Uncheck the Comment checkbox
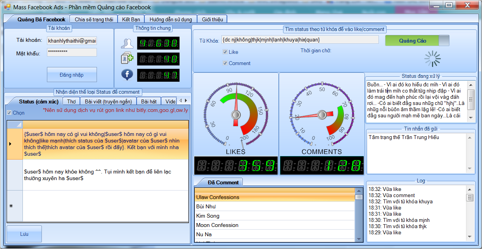The width and height of the screenshot is (482, 249). (225, 63)
